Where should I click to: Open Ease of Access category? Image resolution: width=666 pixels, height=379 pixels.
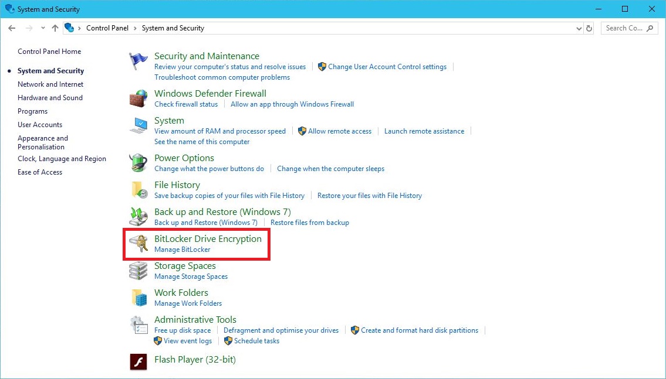click(x=40, y=172)
